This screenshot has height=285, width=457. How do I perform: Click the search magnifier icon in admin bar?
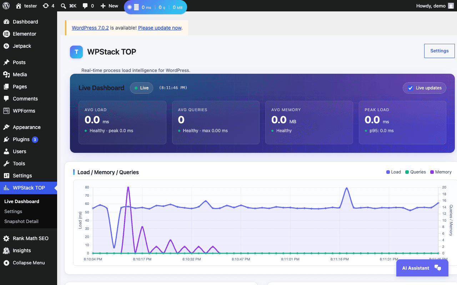coord(63,6)
